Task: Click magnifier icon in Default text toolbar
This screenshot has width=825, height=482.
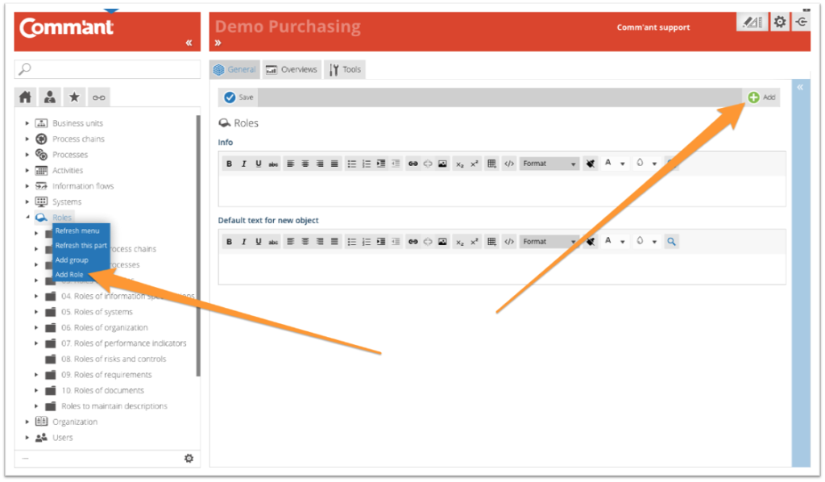Action: click(x=672, y=242)
